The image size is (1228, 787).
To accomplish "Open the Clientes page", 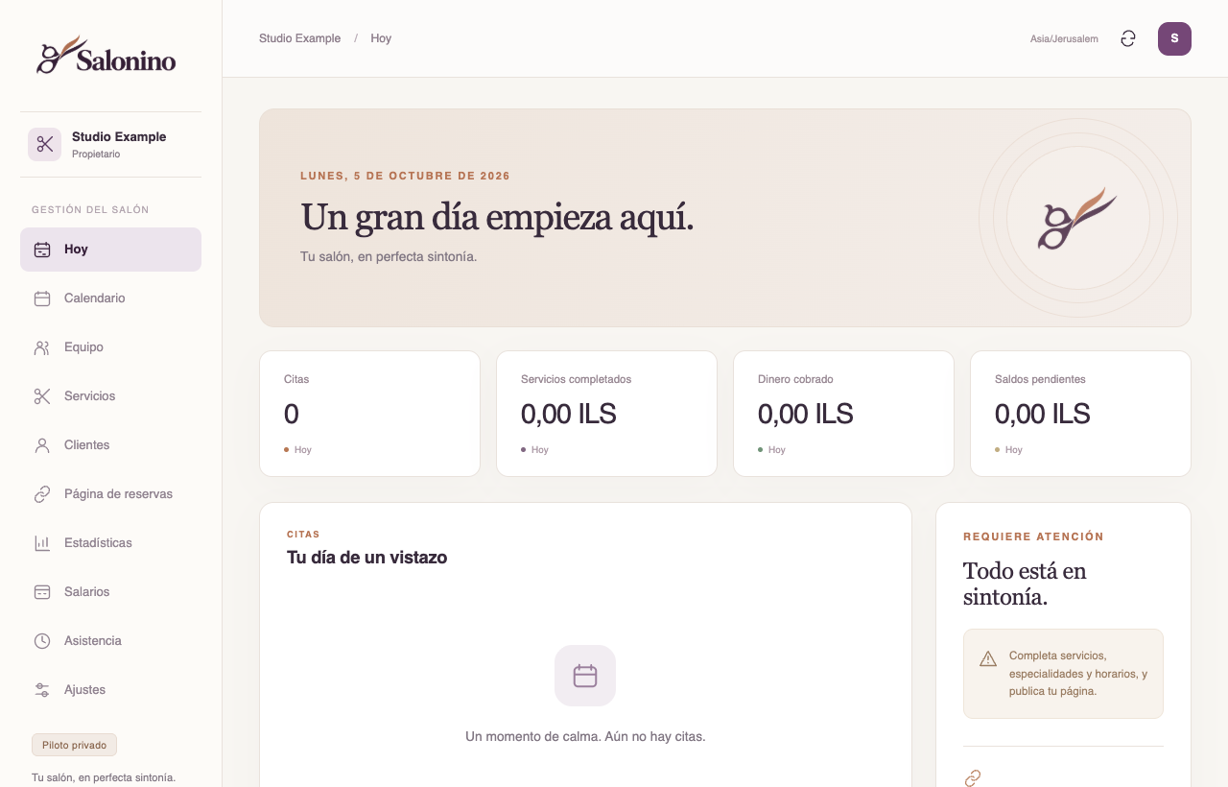I will tap(110, 445).
